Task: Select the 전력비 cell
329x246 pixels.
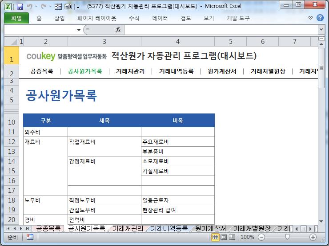Action: click(x=104, y=220)
